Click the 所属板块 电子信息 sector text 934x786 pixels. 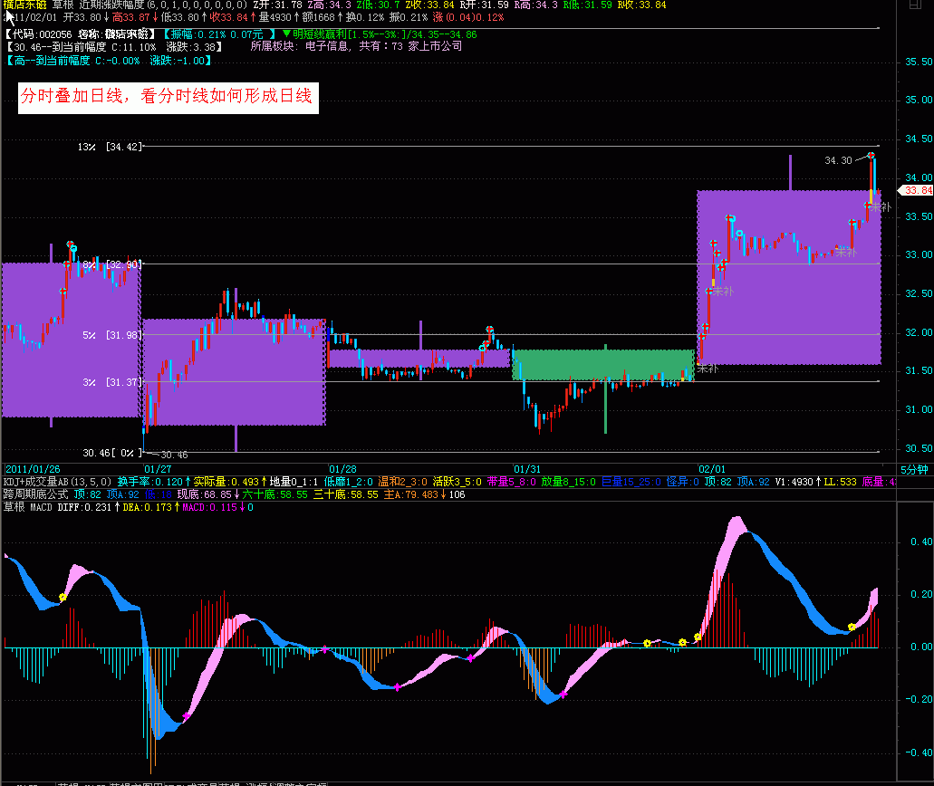(355, 46)
